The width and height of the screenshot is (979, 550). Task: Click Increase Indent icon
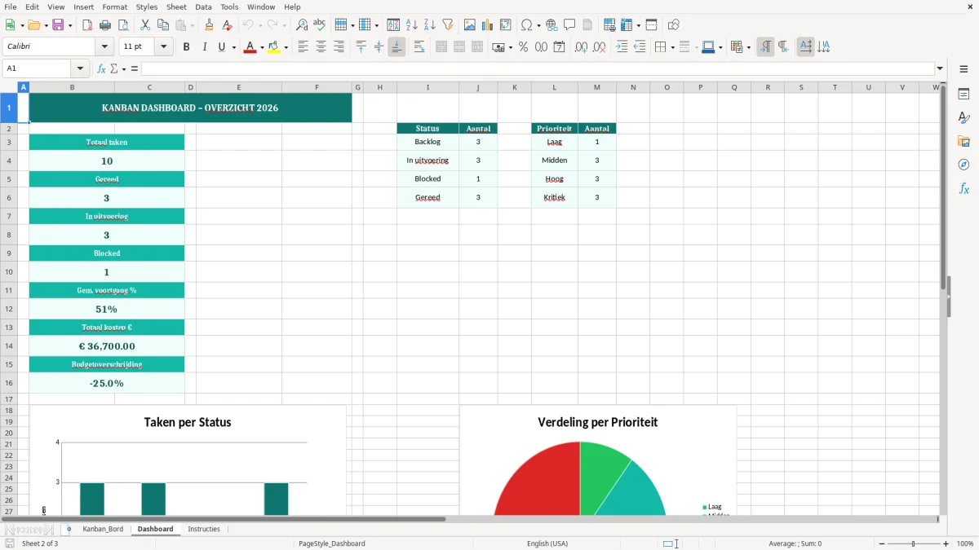point(622,47)
